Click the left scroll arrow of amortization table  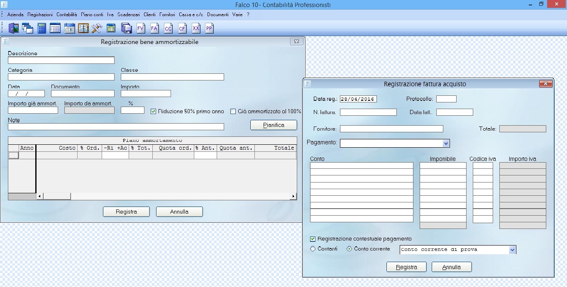[39, 196]
